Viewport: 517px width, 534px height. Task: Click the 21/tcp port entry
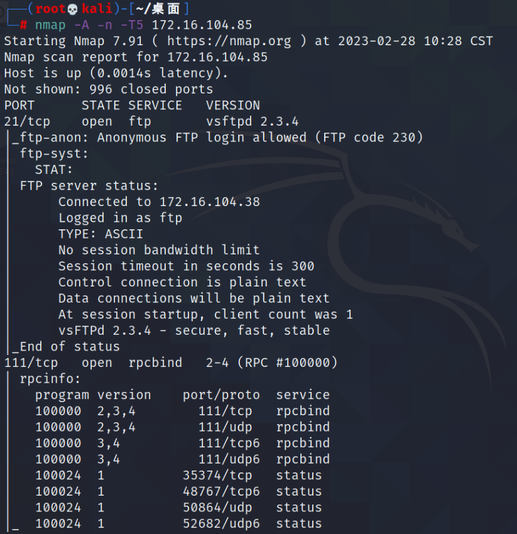tap(27, 122)
